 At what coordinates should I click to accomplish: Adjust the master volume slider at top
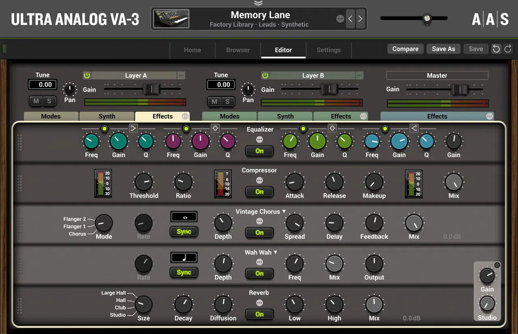click(427, 17)
